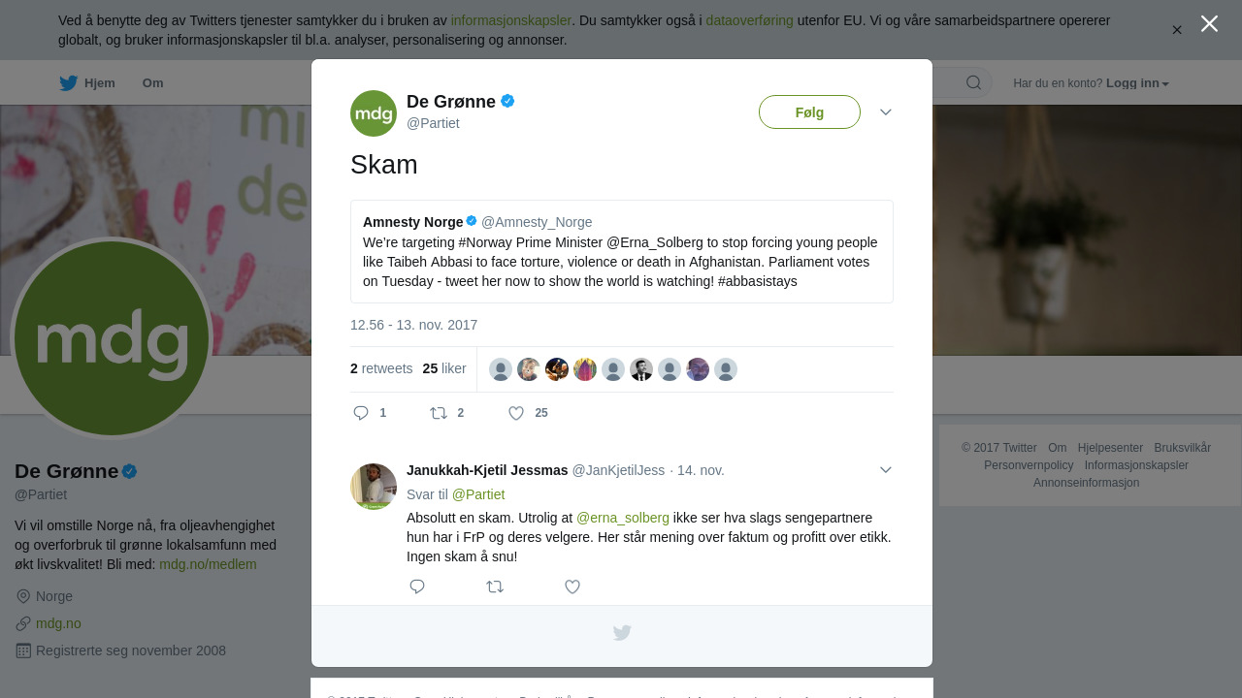Expand the De Grønne tweet options chevron
The height and width of the screenshot is (698, 1242).
click(886, 112)
